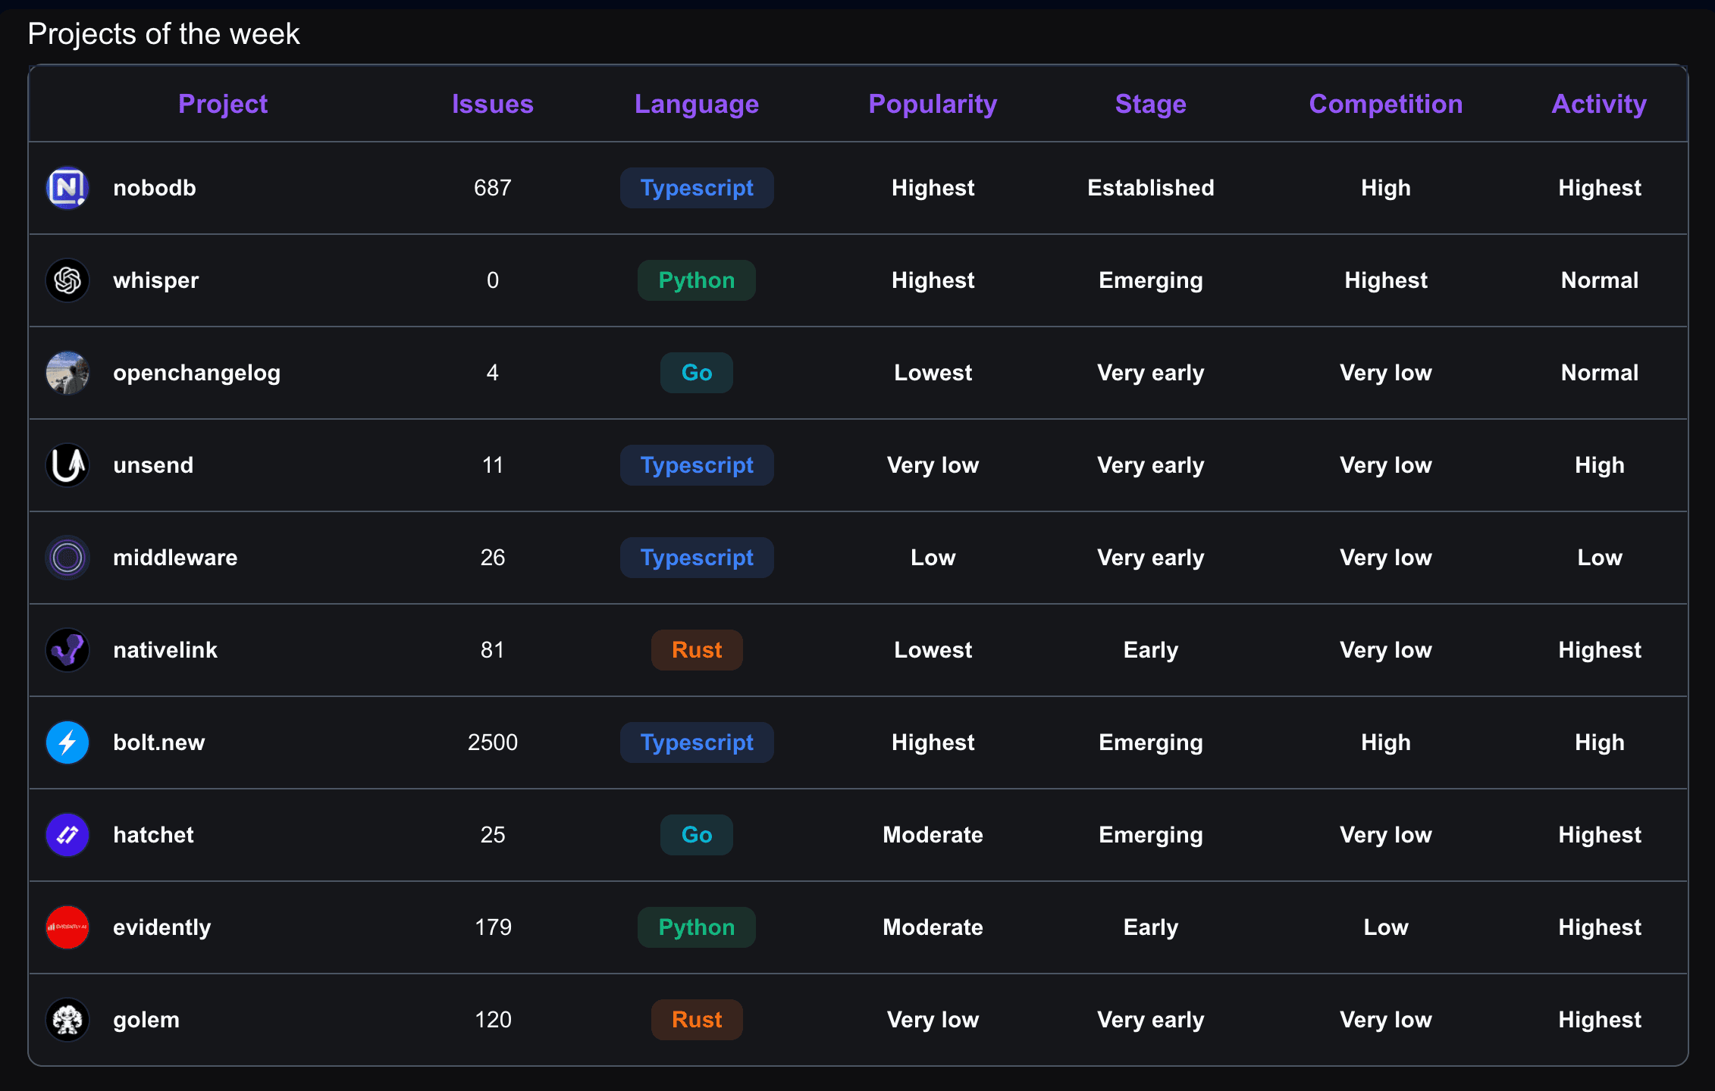Sort by the Project column header

[x=223, y=104]
